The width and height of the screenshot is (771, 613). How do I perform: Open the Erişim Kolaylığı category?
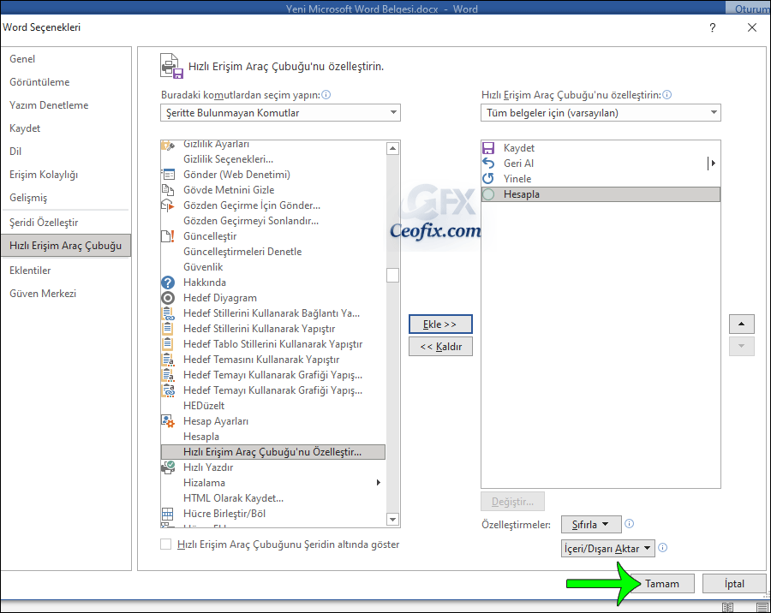[x=44, y=175]
